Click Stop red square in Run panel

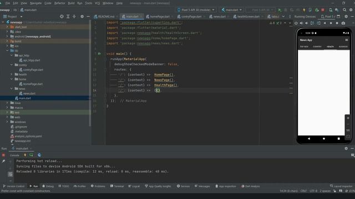pyautogui.click(x=3, y=155)
